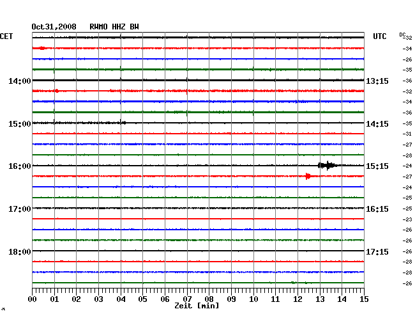Click the topmost DC value -32
The height and width of the screenshot is (316, 415).
coord(409,38)
